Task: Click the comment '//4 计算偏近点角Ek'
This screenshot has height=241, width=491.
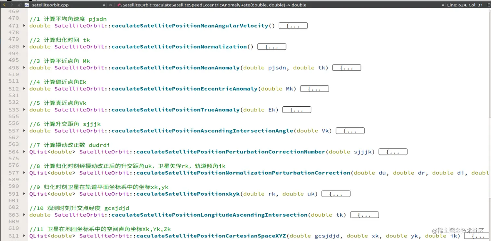Action: (58, 82)
